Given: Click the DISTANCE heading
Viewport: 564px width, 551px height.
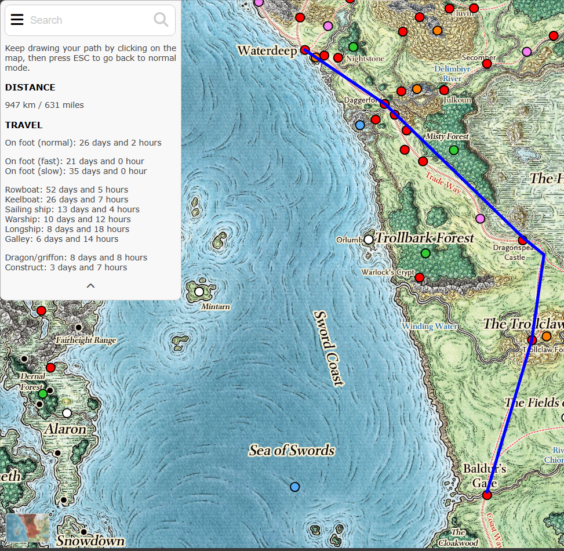Looking at the screenshot, I should [x=30, y=88].
